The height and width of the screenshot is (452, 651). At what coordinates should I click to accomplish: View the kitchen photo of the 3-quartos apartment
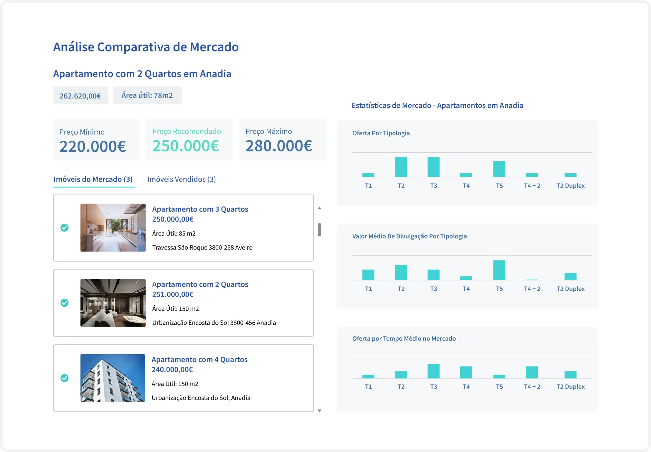tap(112, 227)
